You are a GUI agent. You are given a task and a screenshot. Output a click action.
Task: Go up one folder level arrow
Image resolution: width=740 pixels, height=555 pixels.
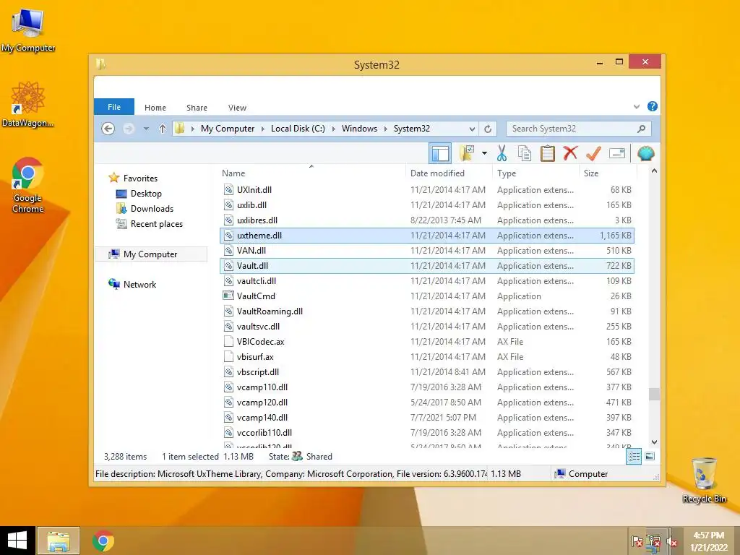[x=163, y=129]
